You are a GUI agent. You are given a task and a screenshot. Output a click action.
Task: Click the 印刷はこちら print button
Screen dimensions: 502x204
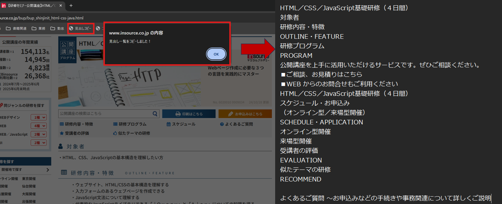(x=189, y=114)
